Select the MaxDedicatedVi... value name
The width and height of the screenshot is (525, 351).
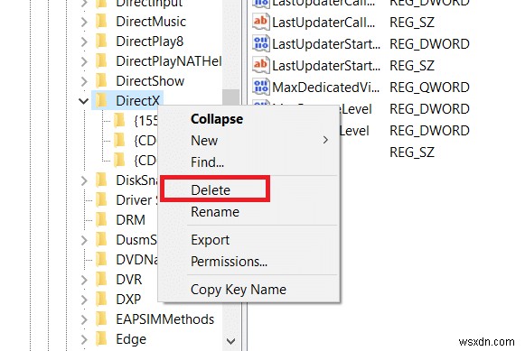tap(326, 88)
